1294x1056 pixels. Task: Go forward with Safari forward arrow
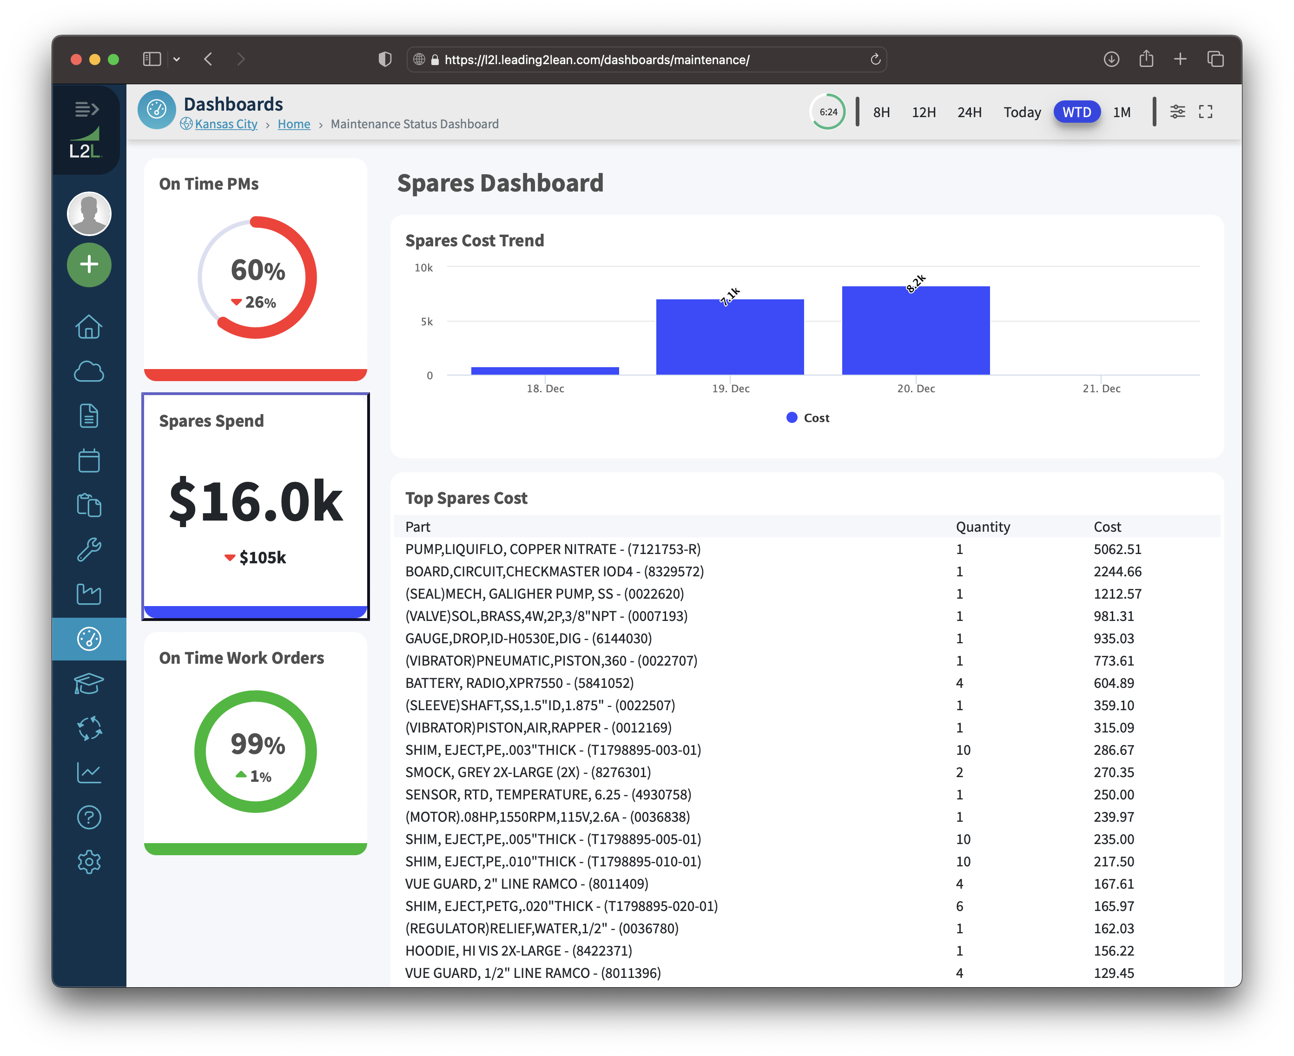(x=241, y=59)
